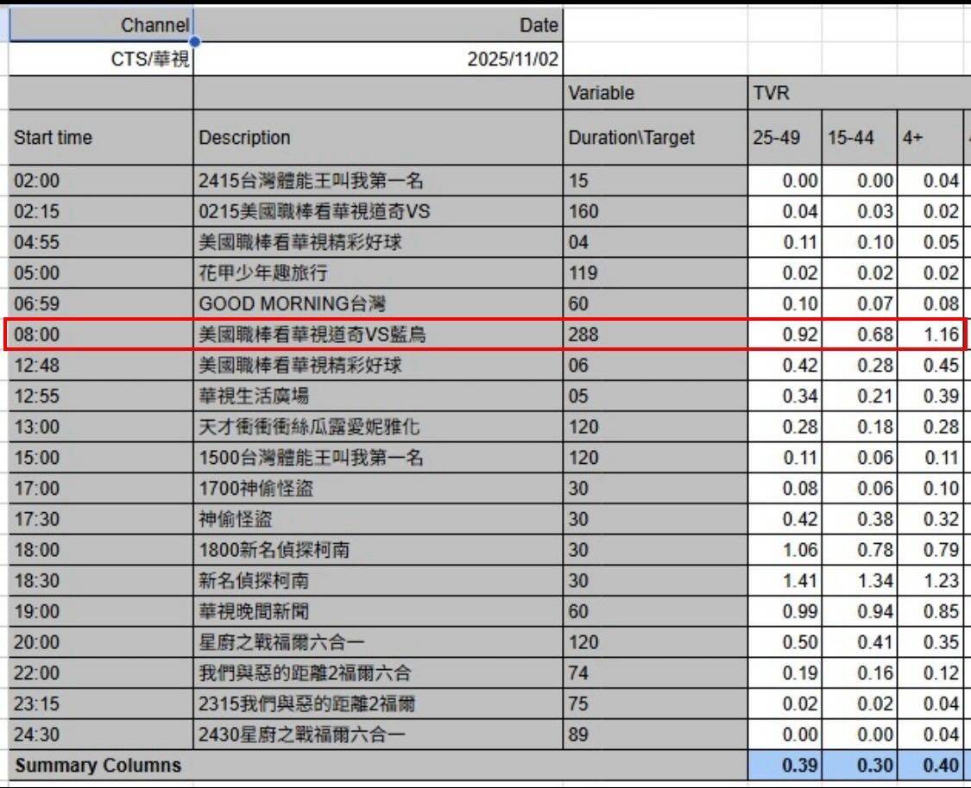Select the 15-44 target column header

pos(859,138)
